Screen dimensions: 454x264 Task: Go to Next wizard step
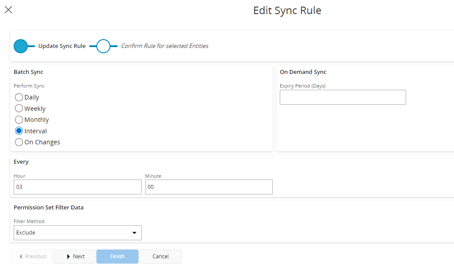pos(74,257)
